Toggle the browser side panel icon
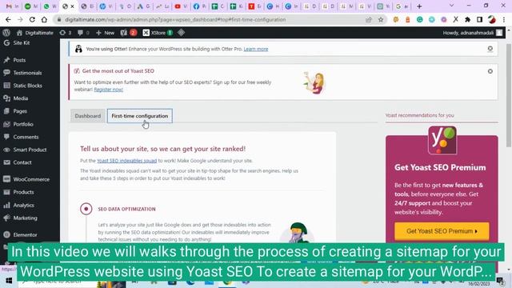The width and height of the screenshot is (512, 288). (x=480, y=19)
